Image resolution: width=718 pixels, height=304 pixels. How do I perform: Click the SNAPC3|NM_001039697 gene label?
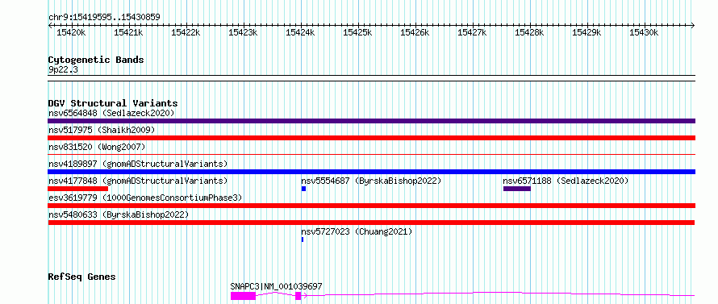click(276, 286)
